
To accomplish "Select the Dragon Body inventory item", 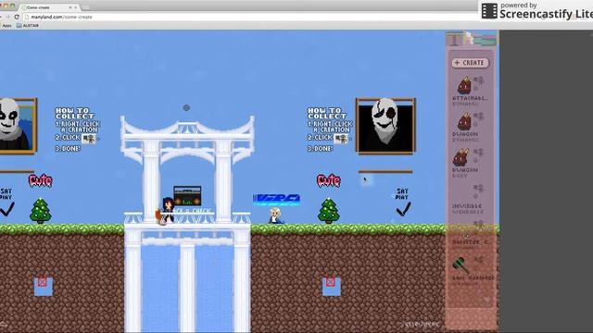I will coord(461,157).
